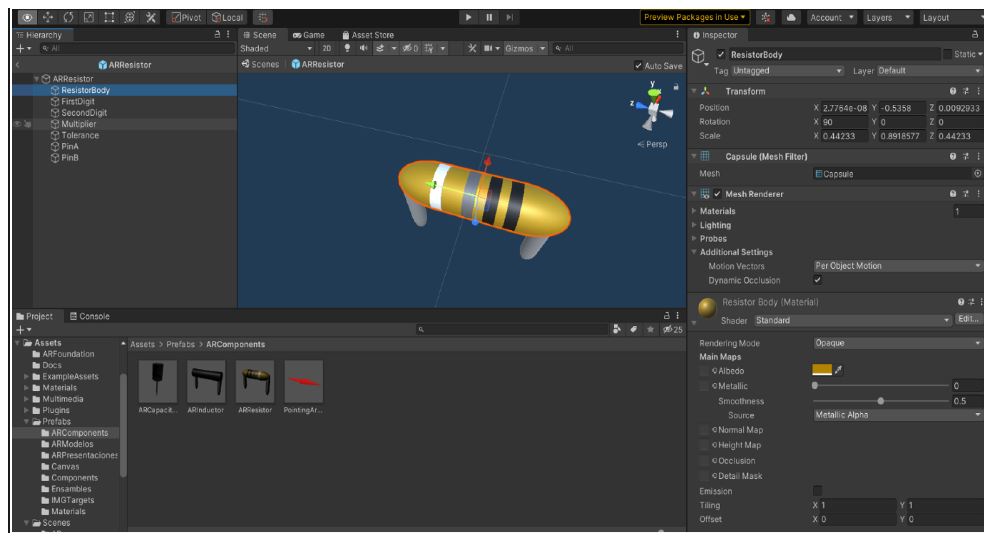
Task: Toggle scene audio speaker icon
Action: 363,49
